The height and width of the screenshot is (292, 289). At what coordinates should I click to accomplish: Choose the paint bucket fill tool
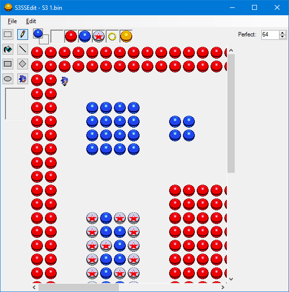click(8, 49)
